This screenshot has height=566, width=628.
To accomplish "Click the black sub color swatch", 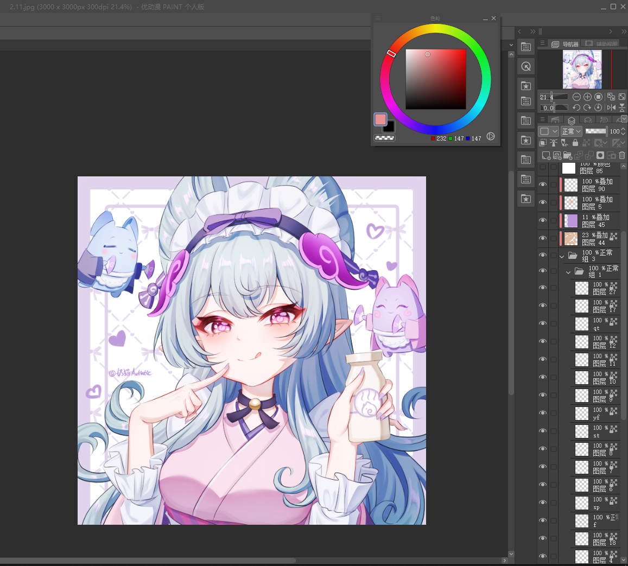I will click(x=389, y=128).
